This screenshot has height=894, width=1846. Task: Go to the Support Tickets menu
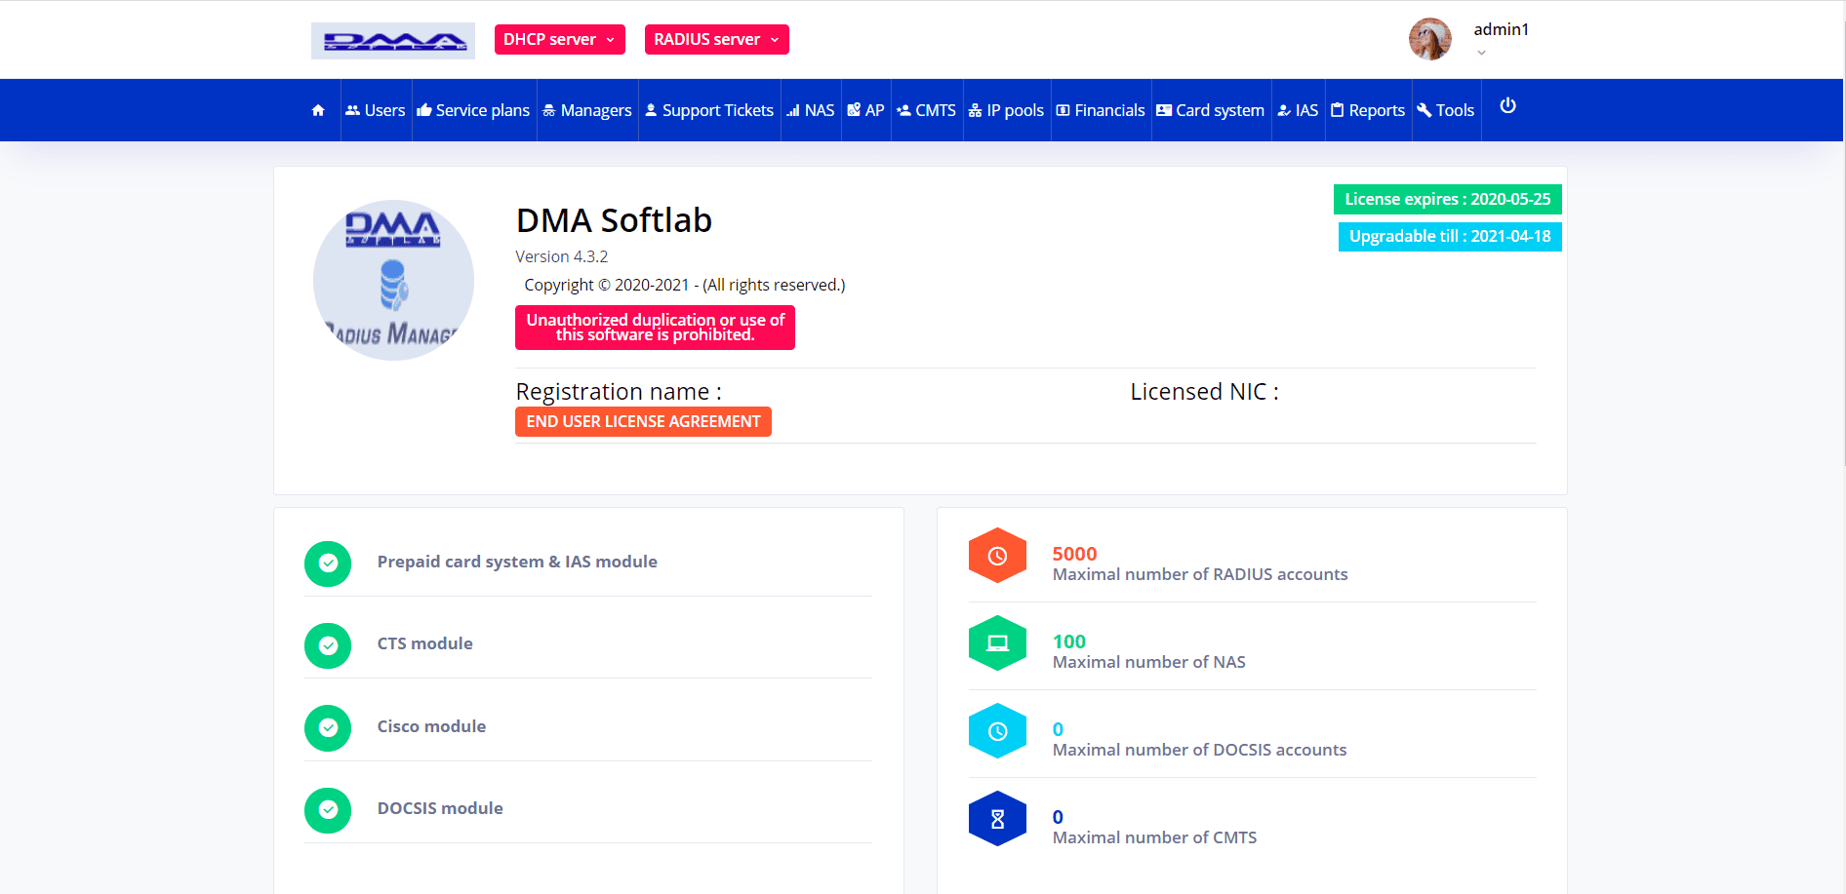709,110
